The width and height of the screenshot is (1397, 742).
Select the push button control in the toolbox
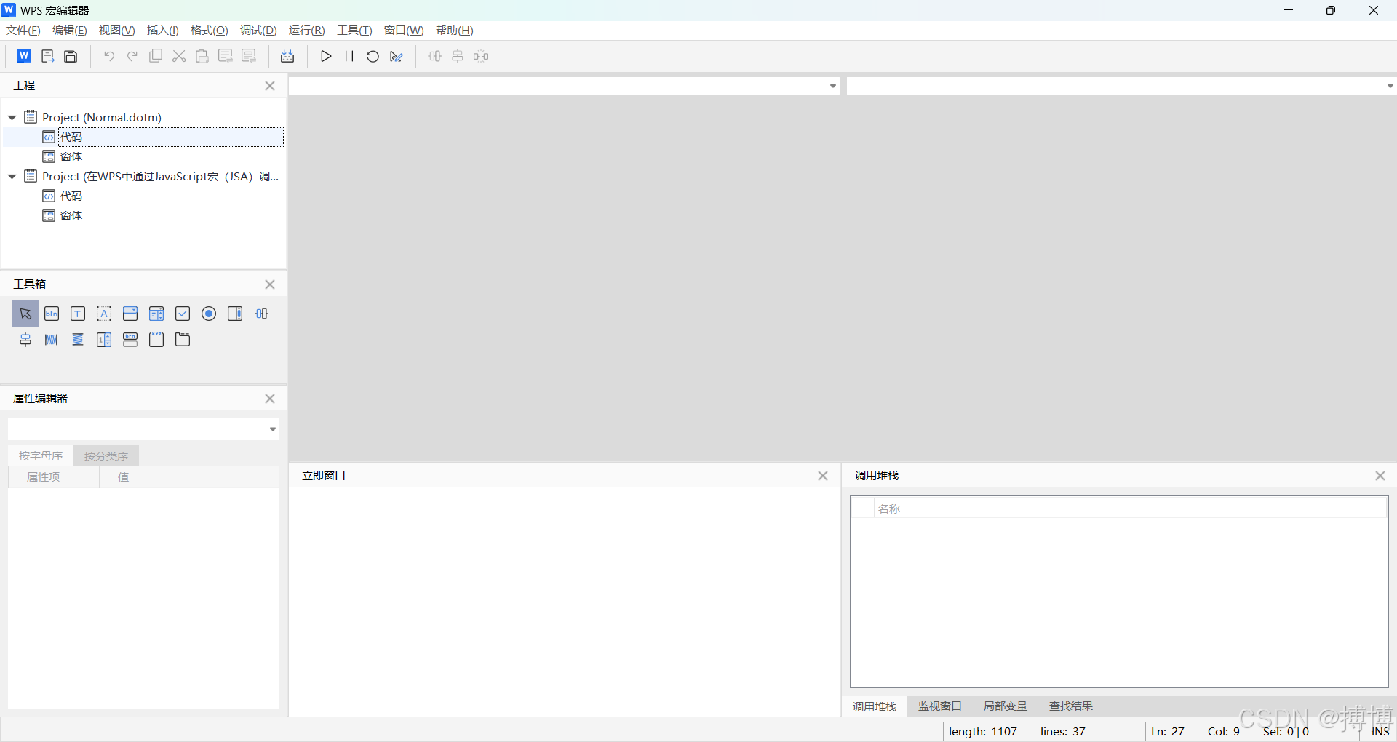coord(52,314)
